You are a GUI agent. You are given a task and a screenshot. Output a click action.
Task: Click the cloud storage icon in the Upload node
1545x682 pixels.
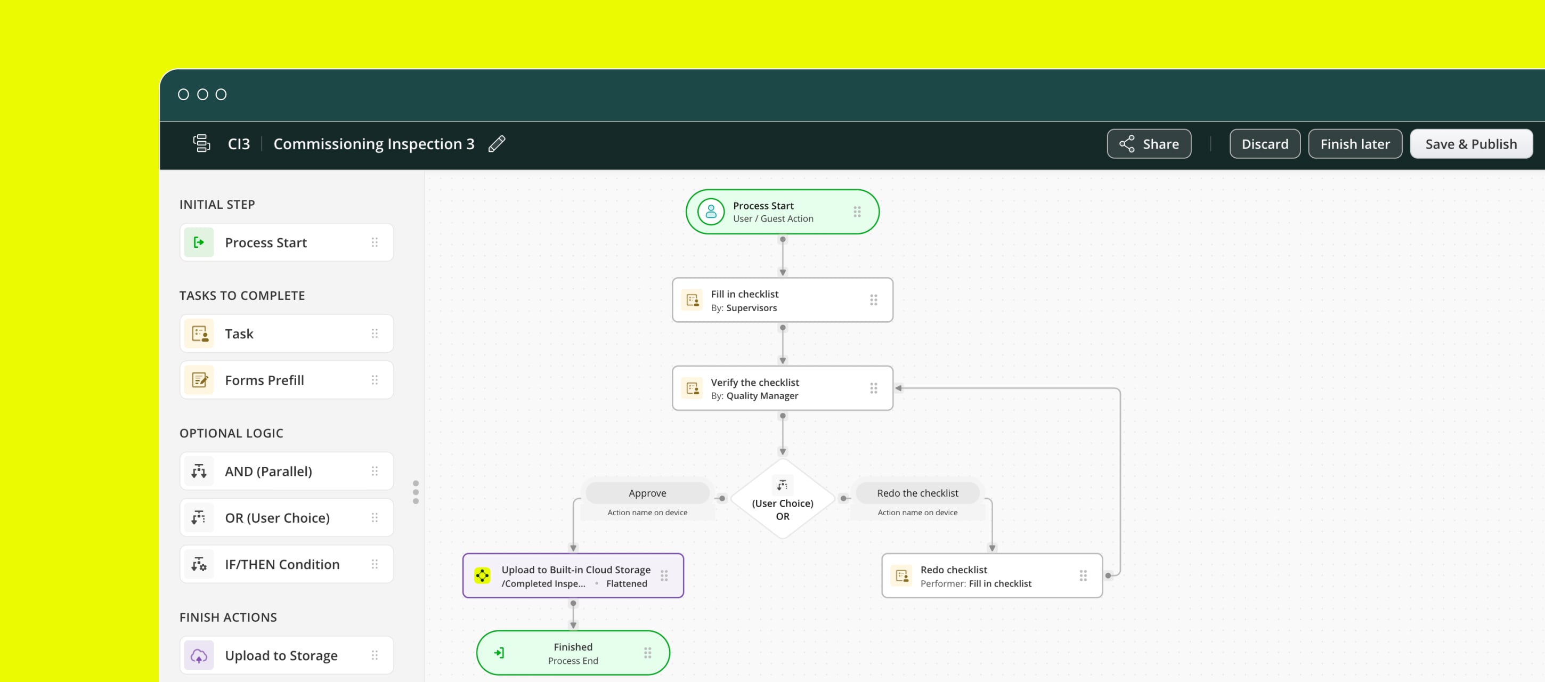[x=482, y=576]
